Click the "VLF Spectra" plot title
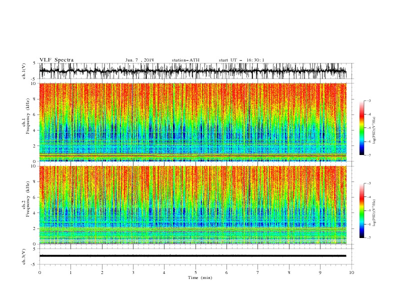This screenshot has height=306, width=396. click(x=56, y=60)
